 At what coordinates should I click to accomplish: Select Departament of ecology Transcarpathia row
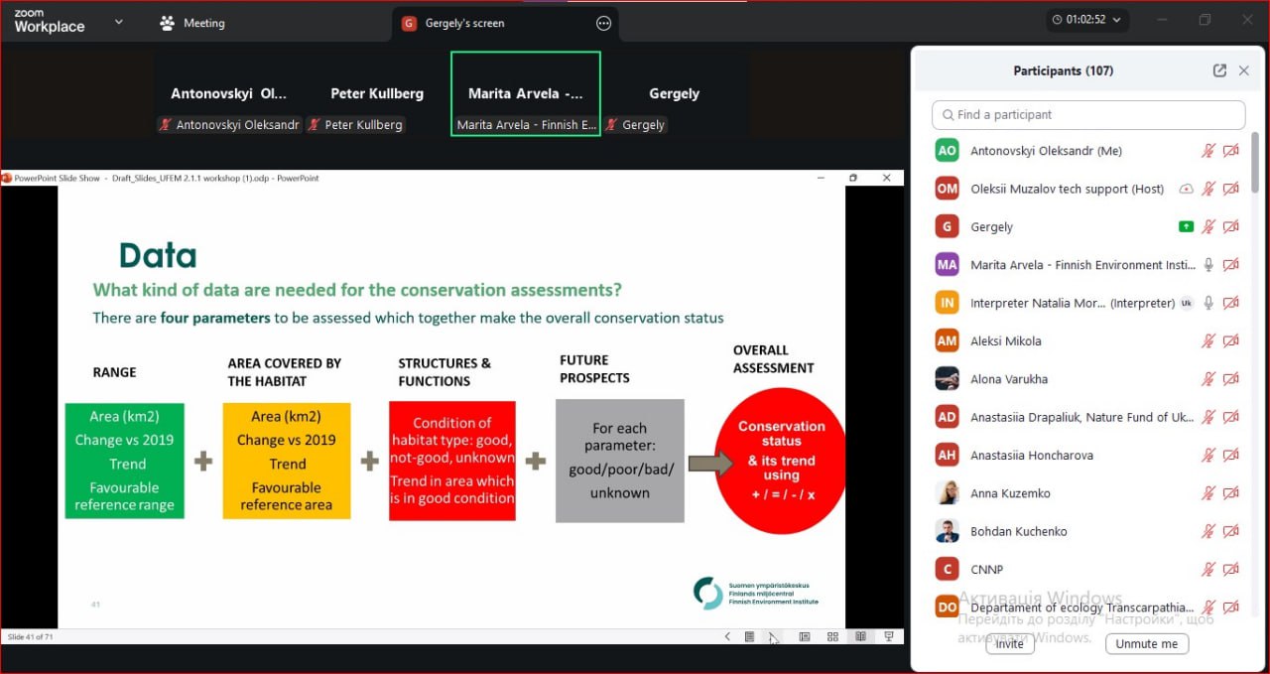click(x=1088, y=607)
